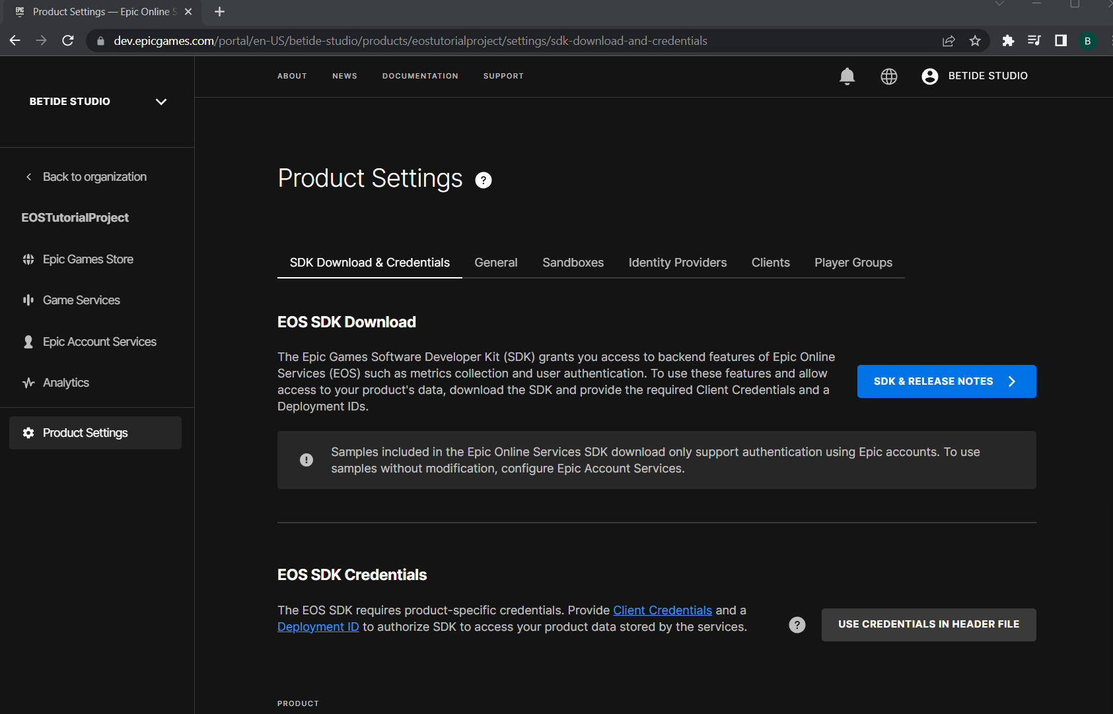This screenshot has height=714, width=1113.
Task: Open Epic Account Services in sidebar
Action: tap(99, 342)
